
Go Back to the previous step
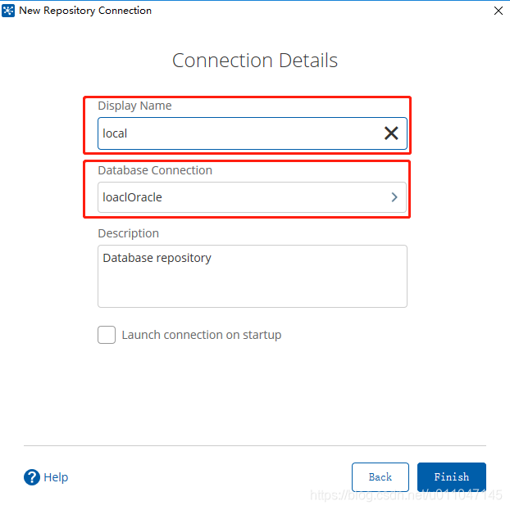click(x=380, y=476)
